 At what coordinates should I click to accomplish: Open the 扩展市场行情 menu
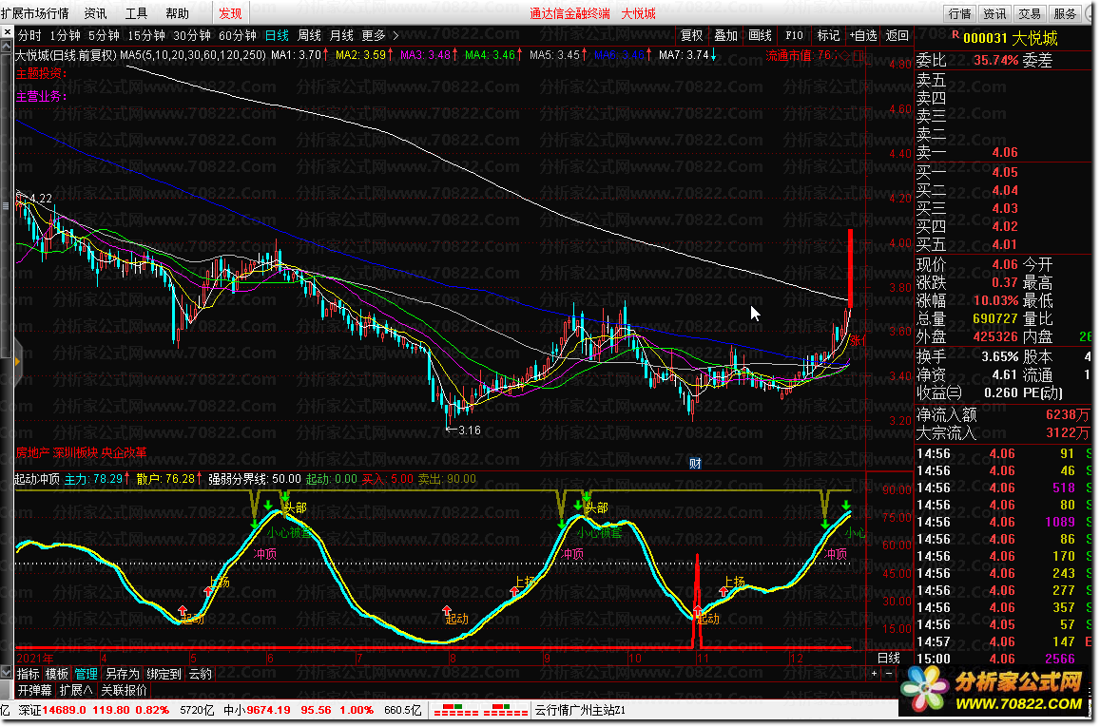coord(35,13)
